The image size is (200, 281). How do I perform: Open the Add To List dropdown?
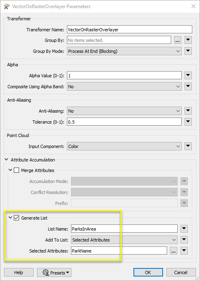tap(124, 240)
